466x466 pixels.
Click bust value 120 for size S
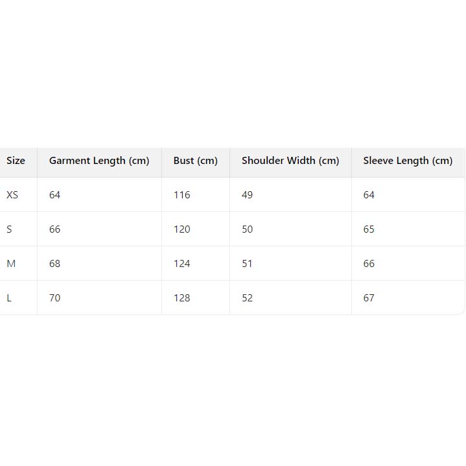coord(182,229)
